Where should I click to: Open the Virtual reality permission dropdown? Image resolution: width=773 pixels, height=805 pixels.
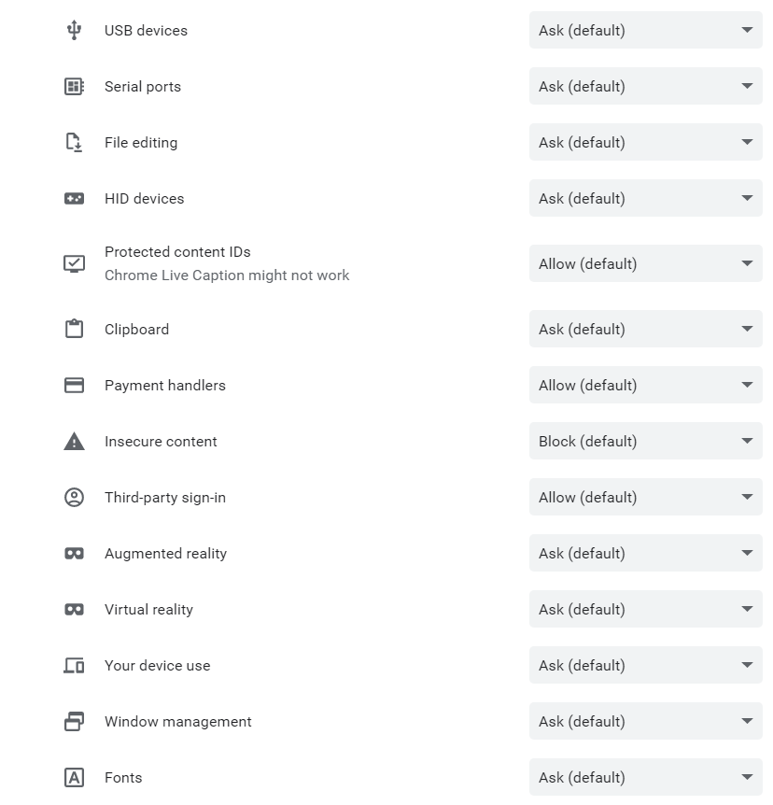point(645,610)
